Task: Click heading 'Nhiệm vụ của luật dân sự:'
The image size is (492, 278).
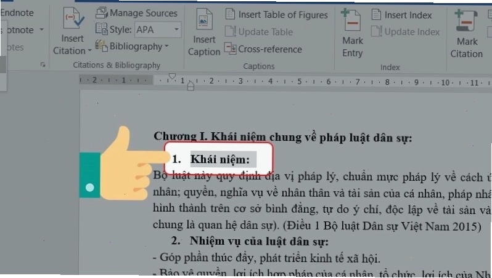Action: point(259,241)
